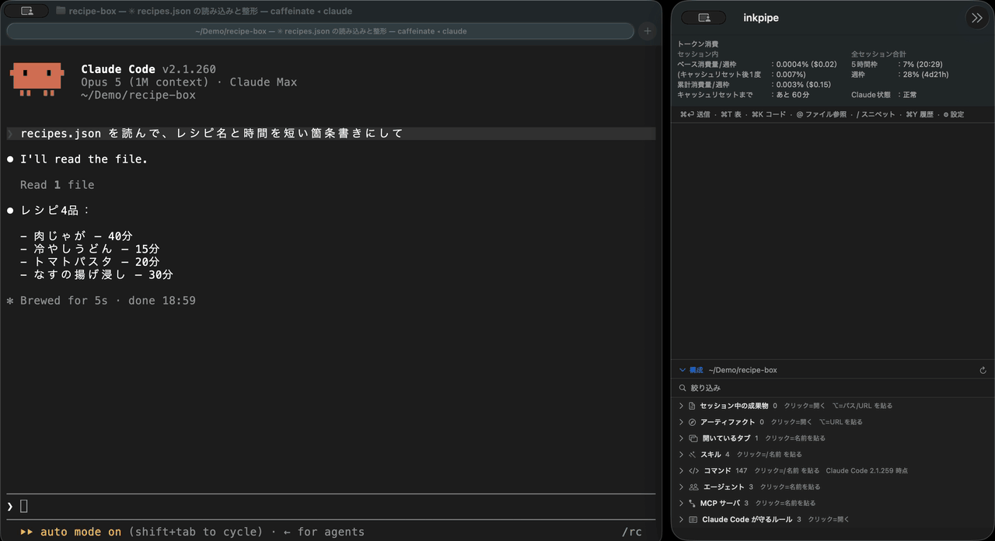Click the code brackets icon for コマンド
The height and width of the screenshot is (541, 995).
click(693, 471)
